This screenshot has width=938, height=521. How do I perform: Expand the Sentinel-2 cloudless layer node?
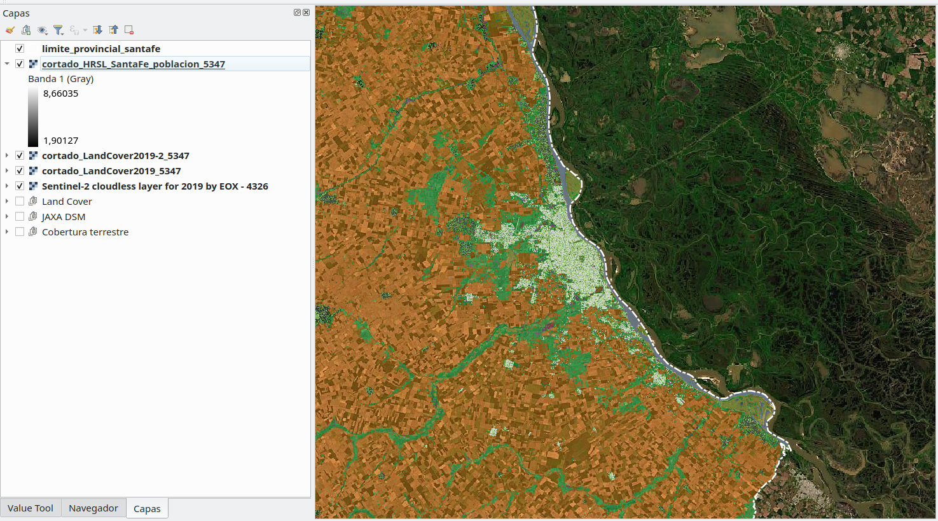click(7, 186)
